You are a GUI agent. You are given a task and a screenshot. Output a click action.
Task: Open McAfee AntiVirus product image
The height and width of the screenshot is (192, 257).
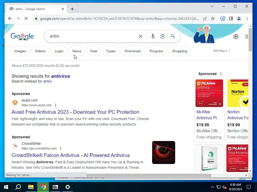(209, 93)
